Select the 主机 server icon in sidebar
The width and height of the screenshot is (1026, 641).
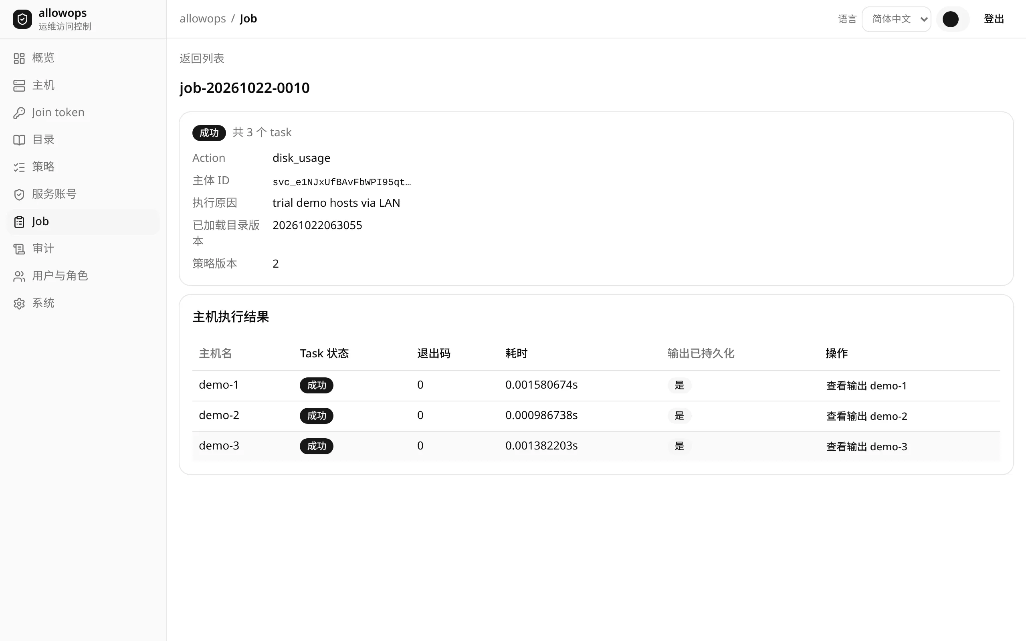(19, 85)
